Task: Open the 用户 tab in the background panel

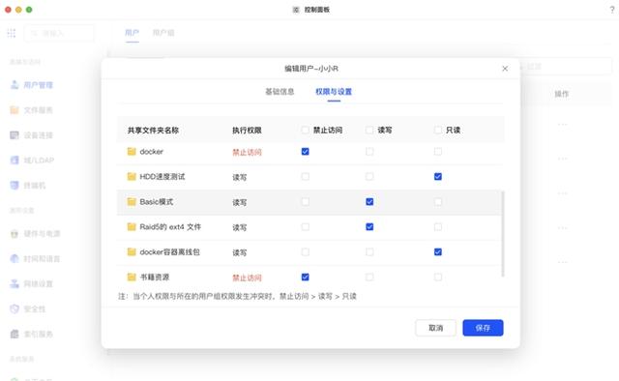Action: [x=132, y=33]
